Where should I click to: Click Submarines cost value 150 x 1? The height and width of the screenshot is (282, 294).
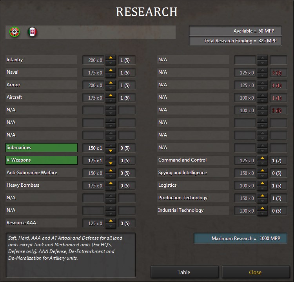click(x=93, y=148)
